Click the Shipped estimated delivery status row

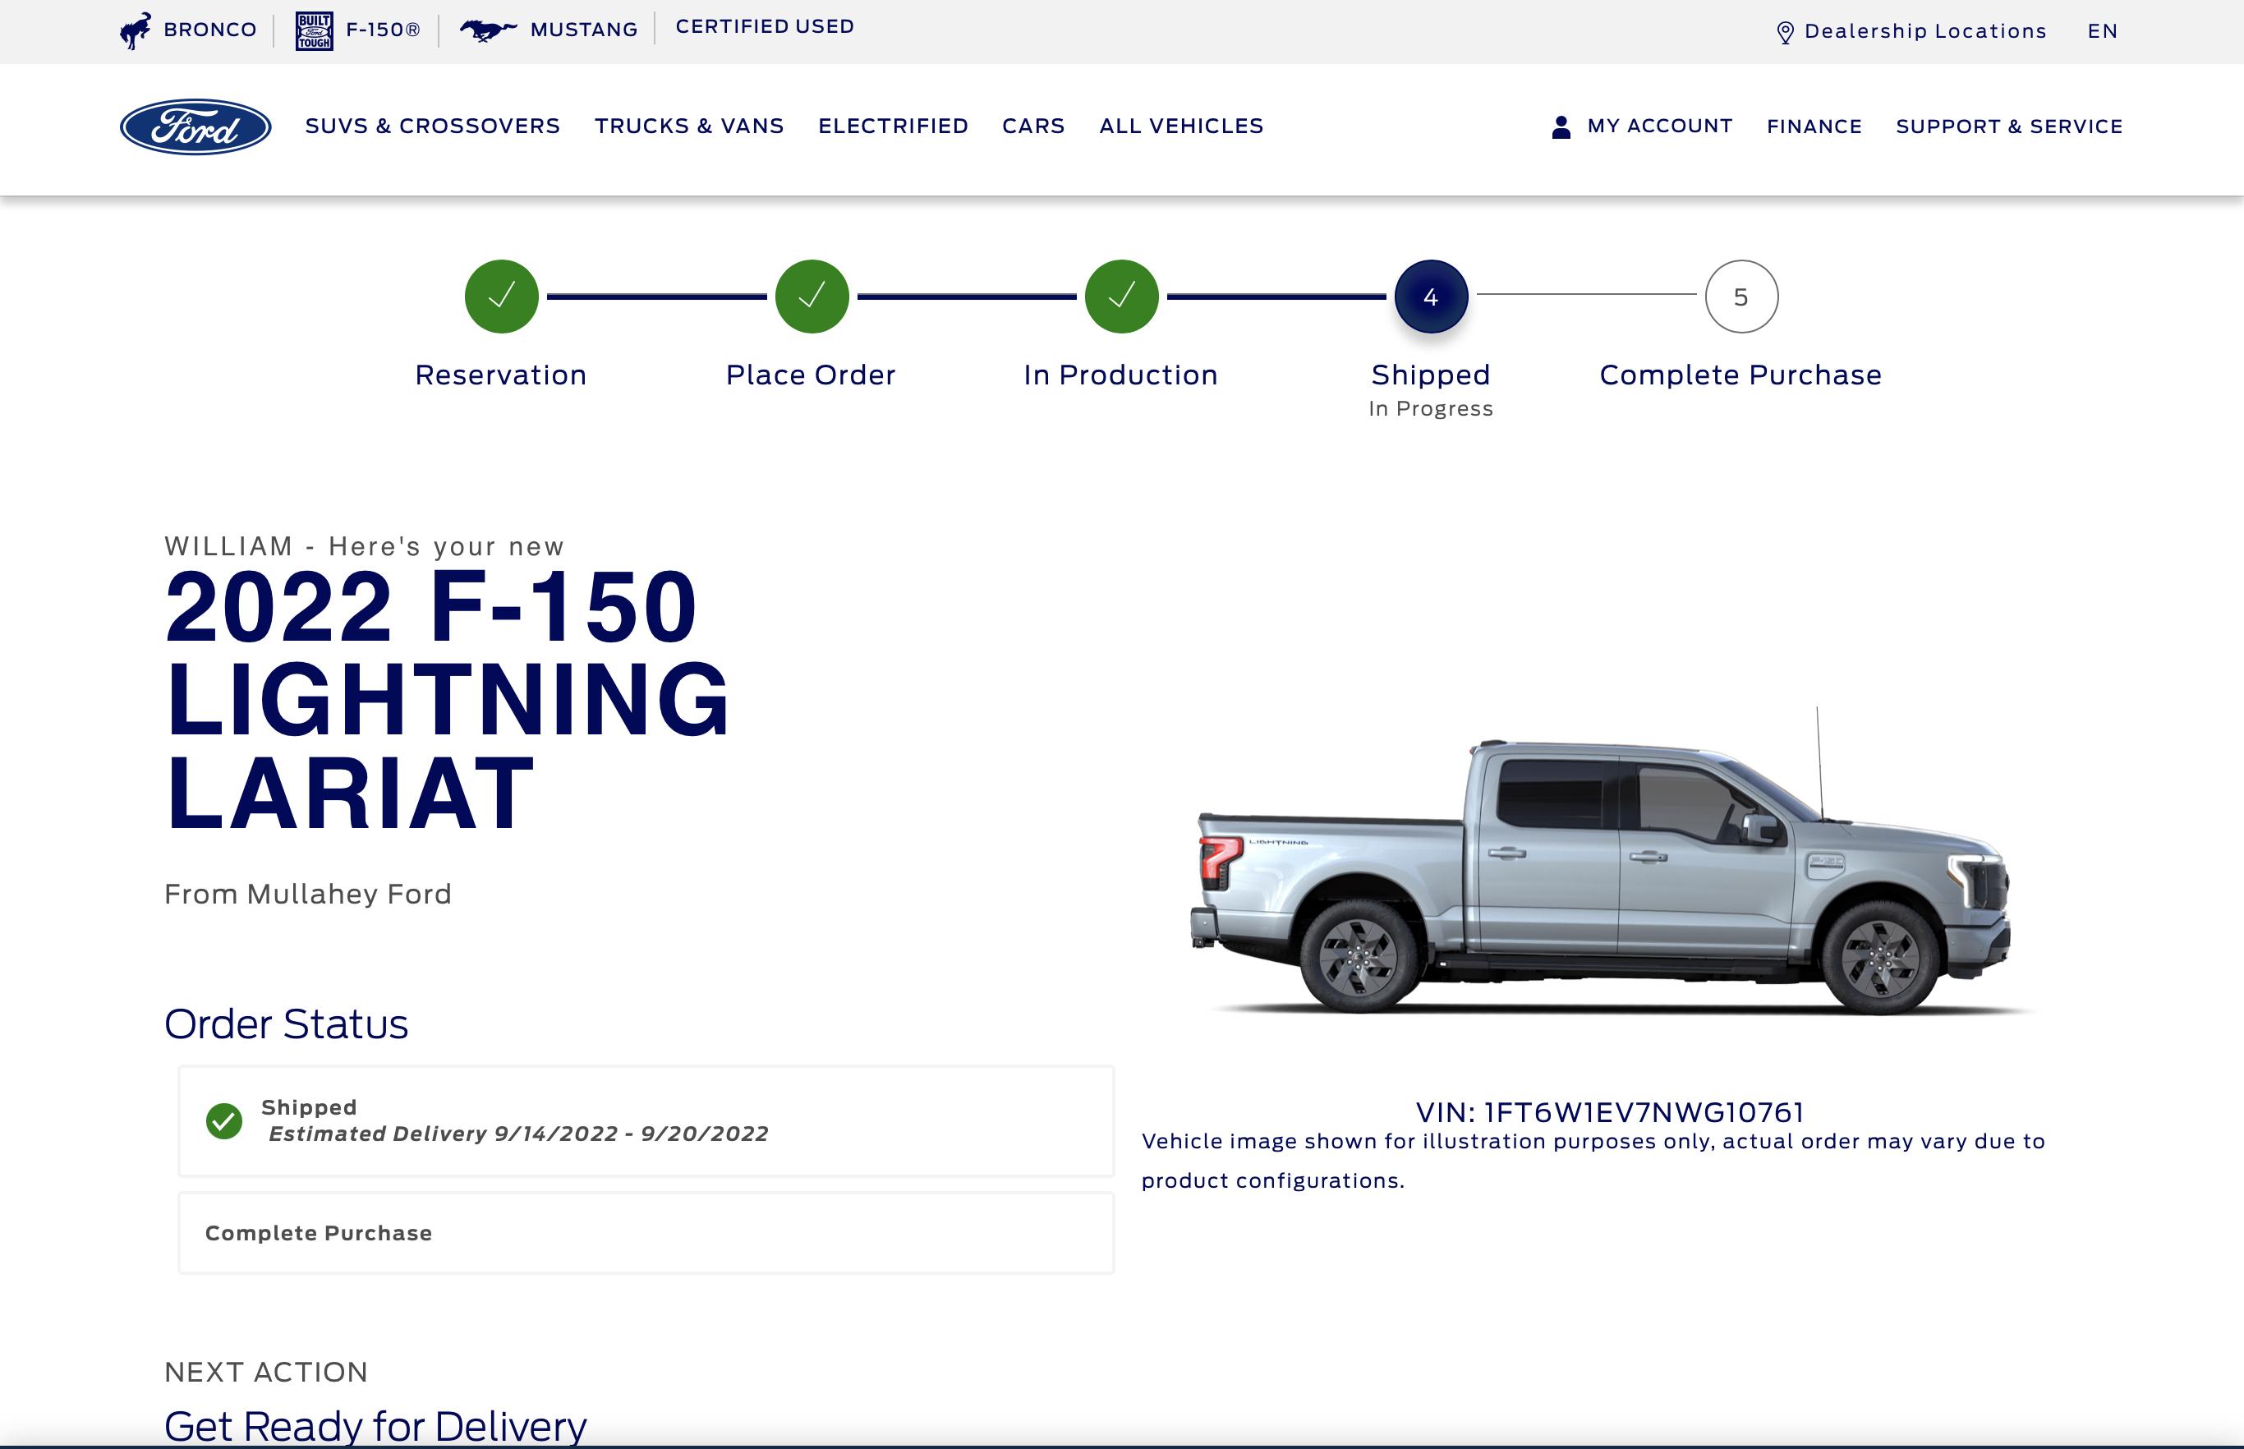(x=646, y=1120)
